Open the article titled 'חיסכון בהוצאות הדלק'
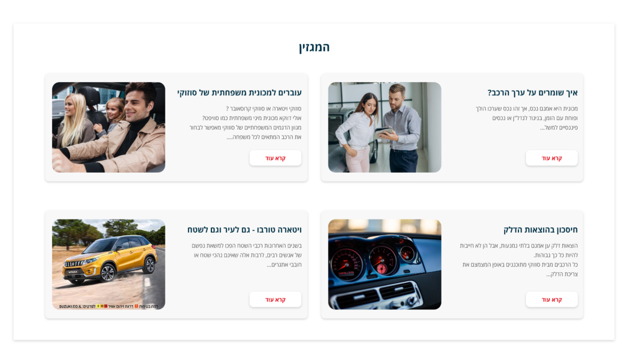 coord(541,229)
